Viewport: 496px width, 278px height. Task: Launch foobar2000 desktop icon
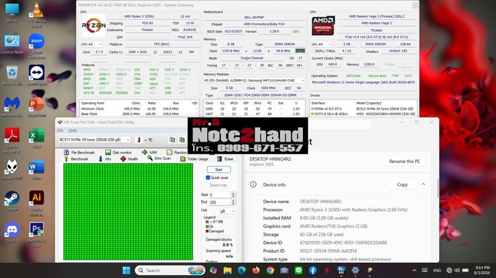click(12, 170)
